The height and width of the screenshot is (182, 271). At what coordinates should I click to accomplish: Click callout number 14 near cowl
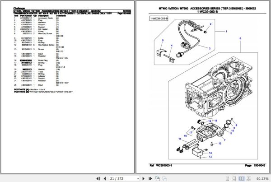tap(210, 153)
